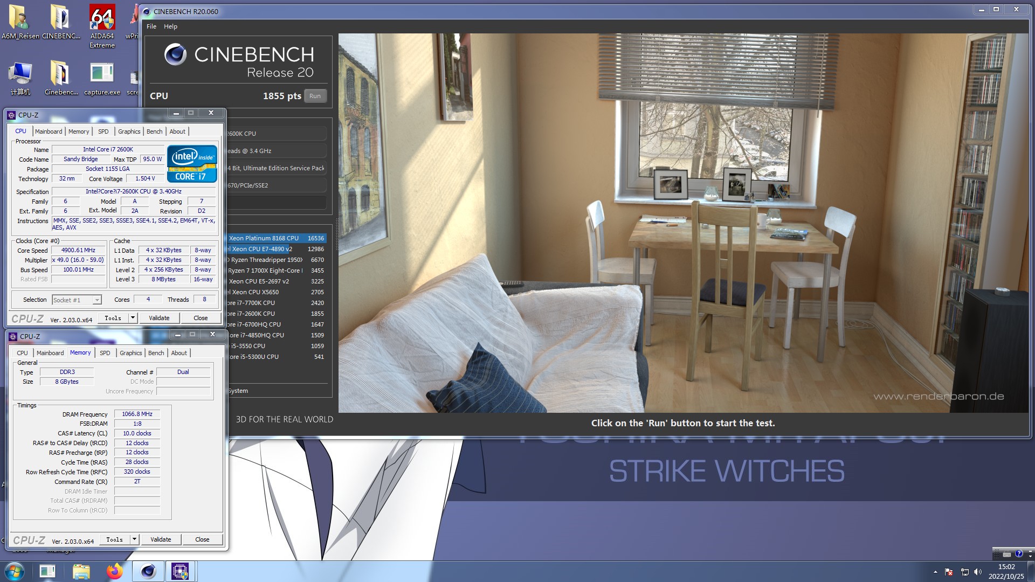This screenshot has width=1035, height=582.
Task: Open Windows Explorer from the taskbar
Action: 81,571
